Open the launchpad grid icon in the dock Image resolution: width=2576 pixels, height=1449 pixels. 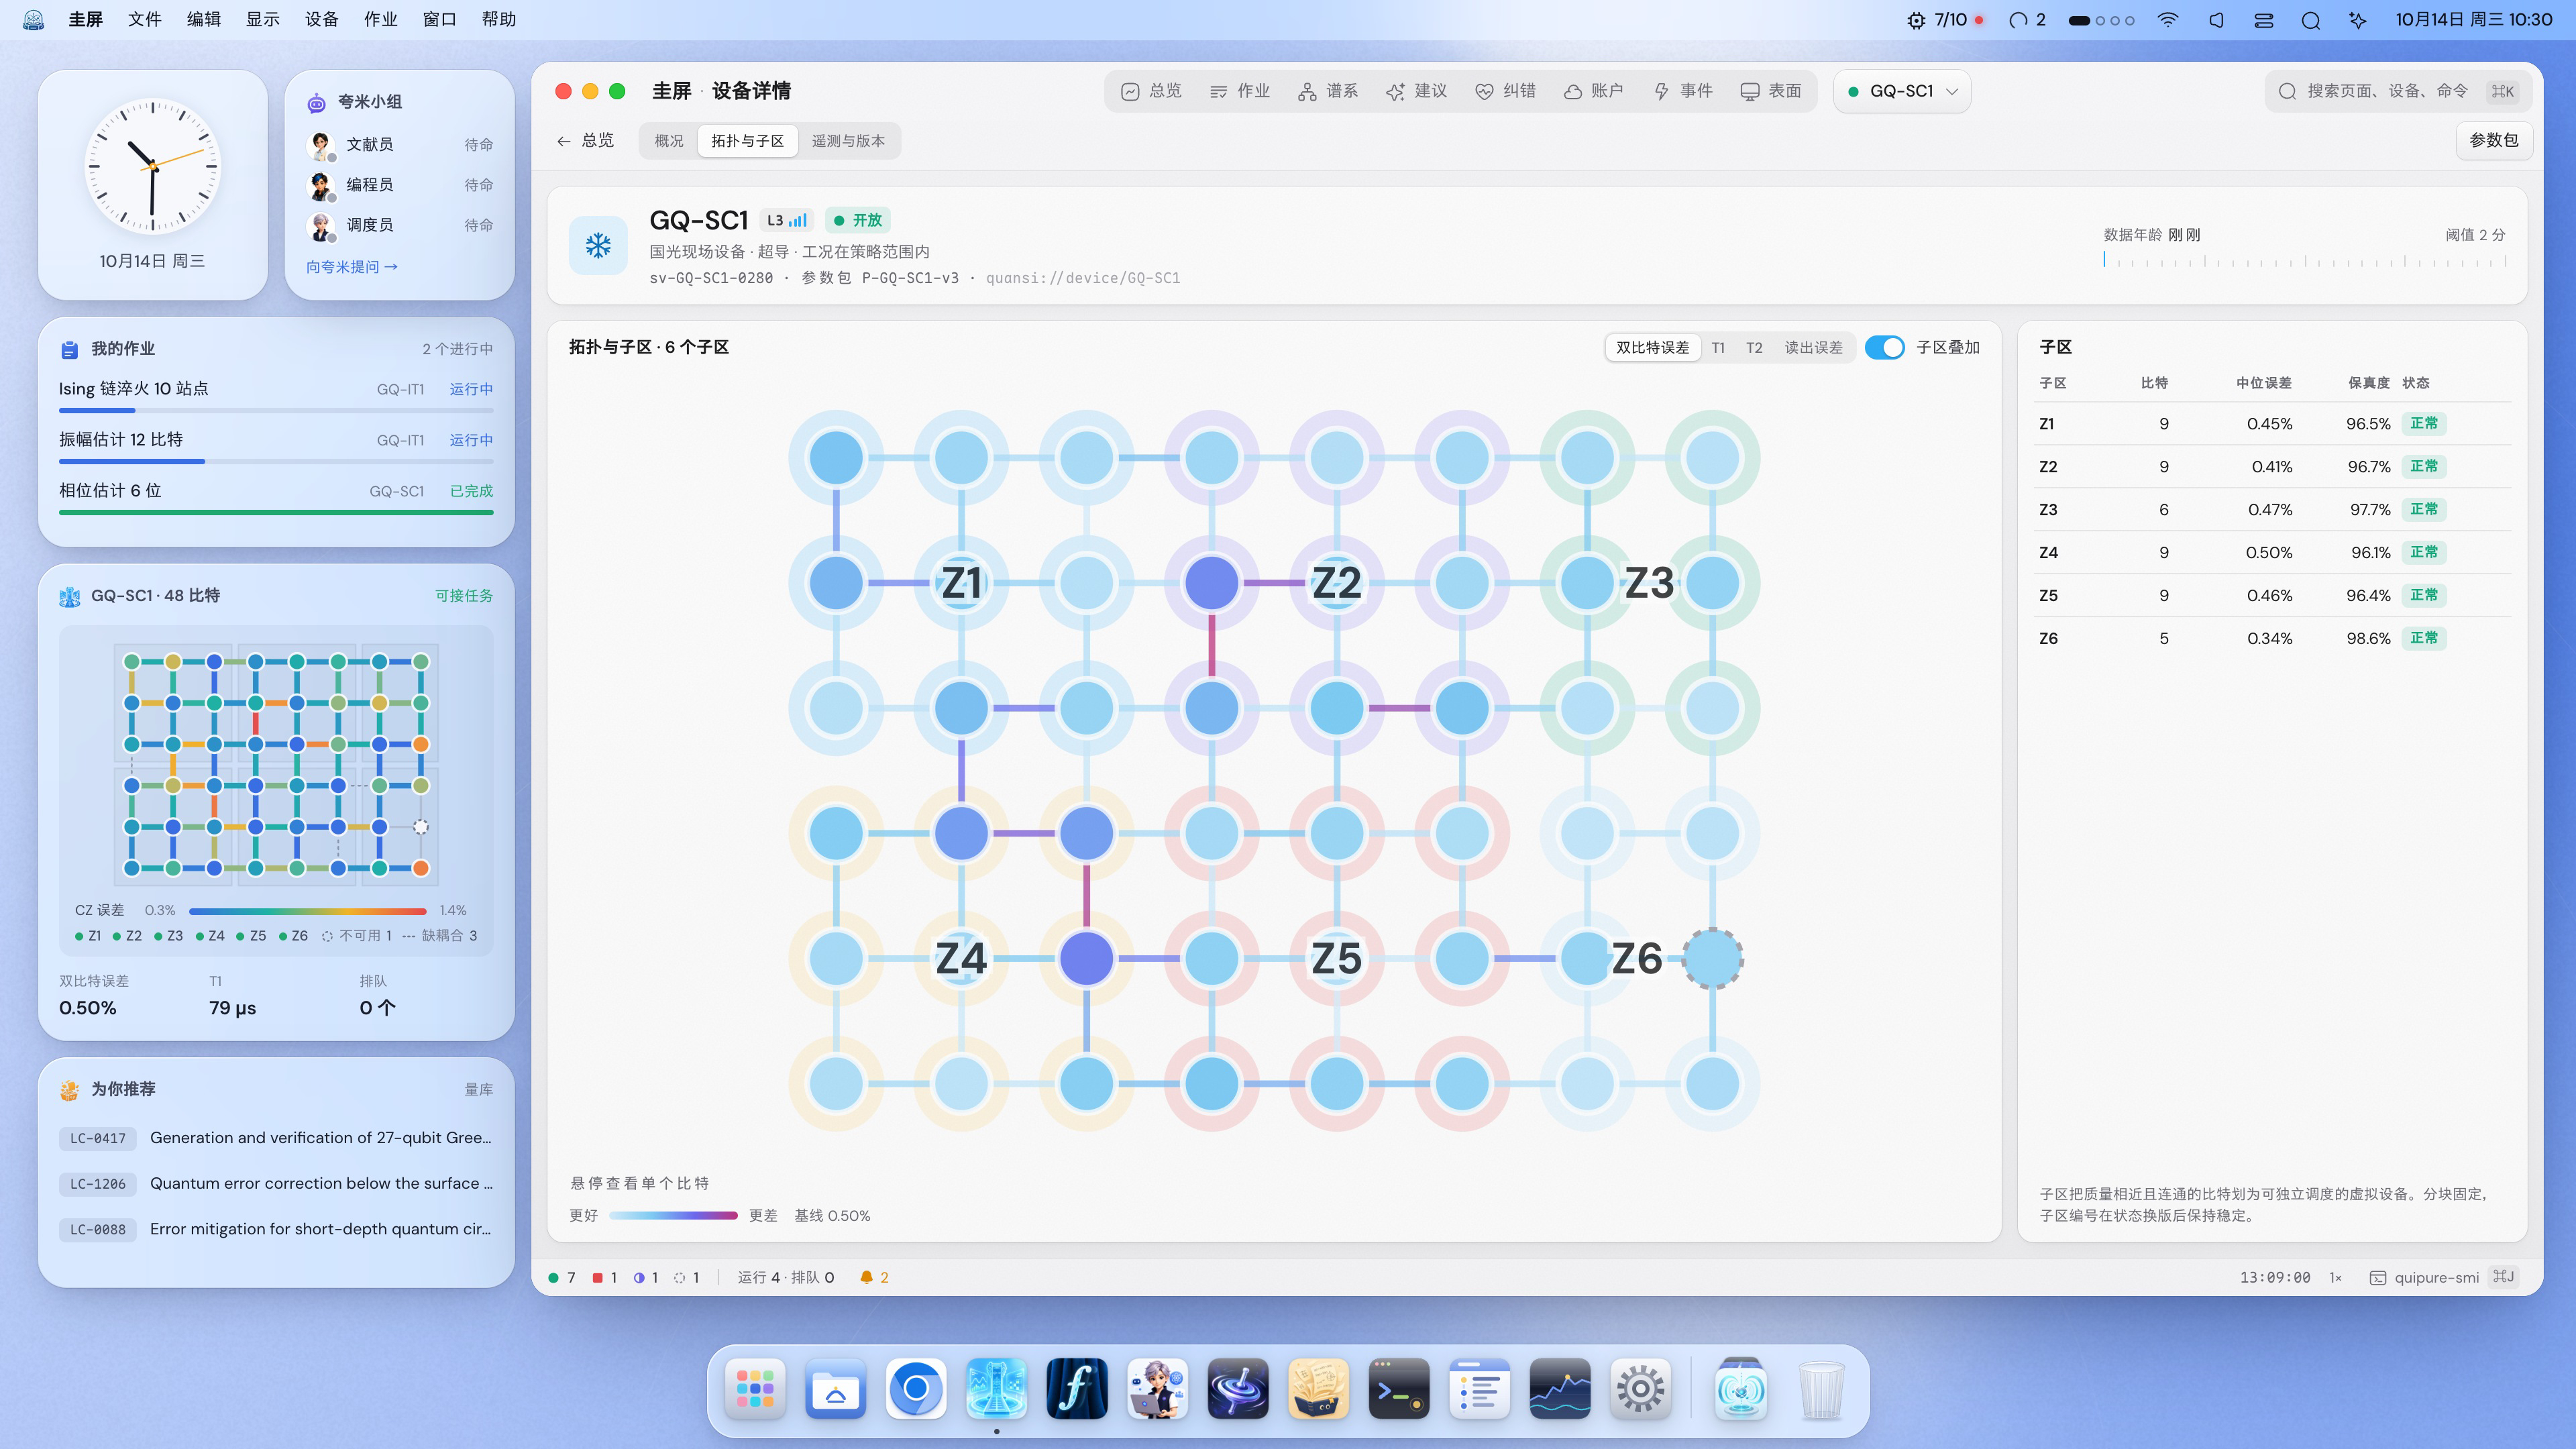click(755, 1389)
